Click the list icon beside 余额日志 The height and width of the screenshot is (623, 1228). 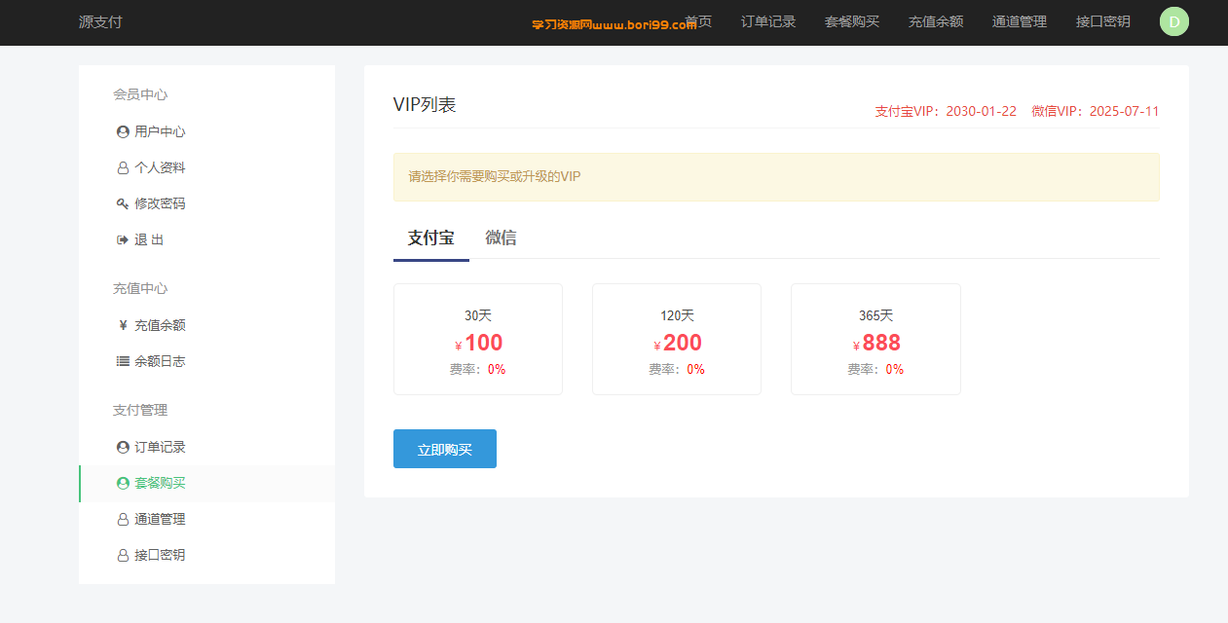point(123,361)
